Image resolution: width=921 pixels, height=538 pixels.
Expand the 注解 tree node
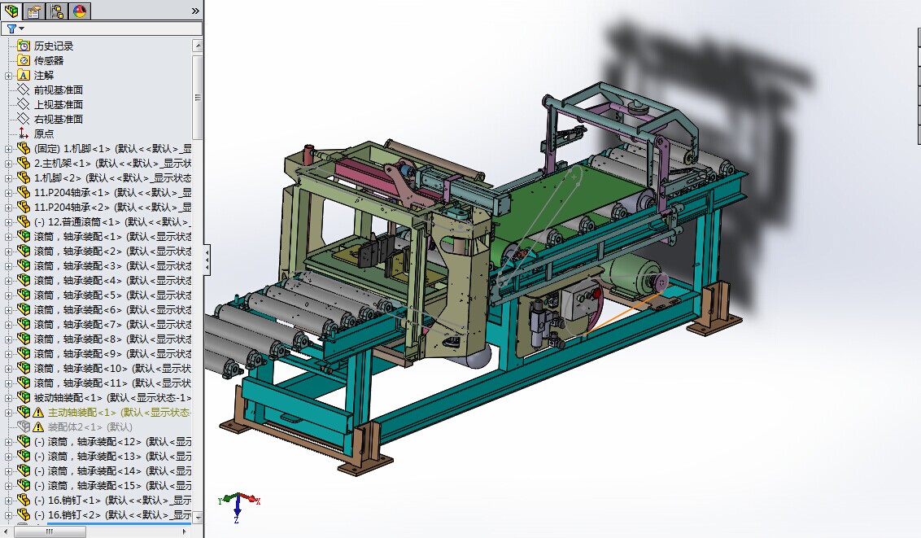coord(8,75)
